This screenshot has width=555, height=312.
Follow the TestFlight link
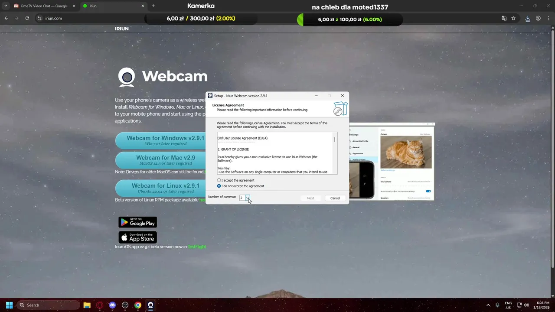coord(197,247)
